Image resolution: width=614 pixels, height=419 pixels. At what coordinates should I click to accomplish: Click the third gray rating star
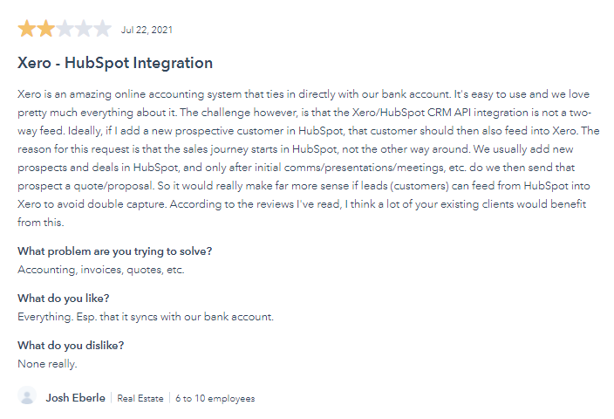pyautogui.click(x=65, y=29)
